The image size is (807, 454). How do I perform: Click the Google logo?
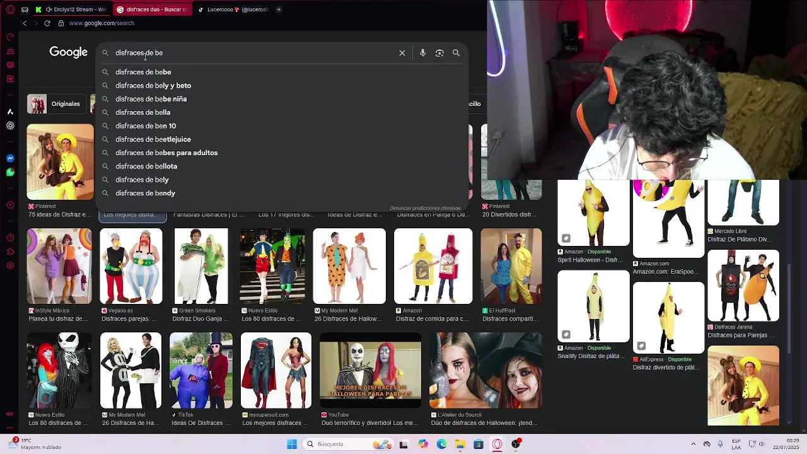coord(69,52)
